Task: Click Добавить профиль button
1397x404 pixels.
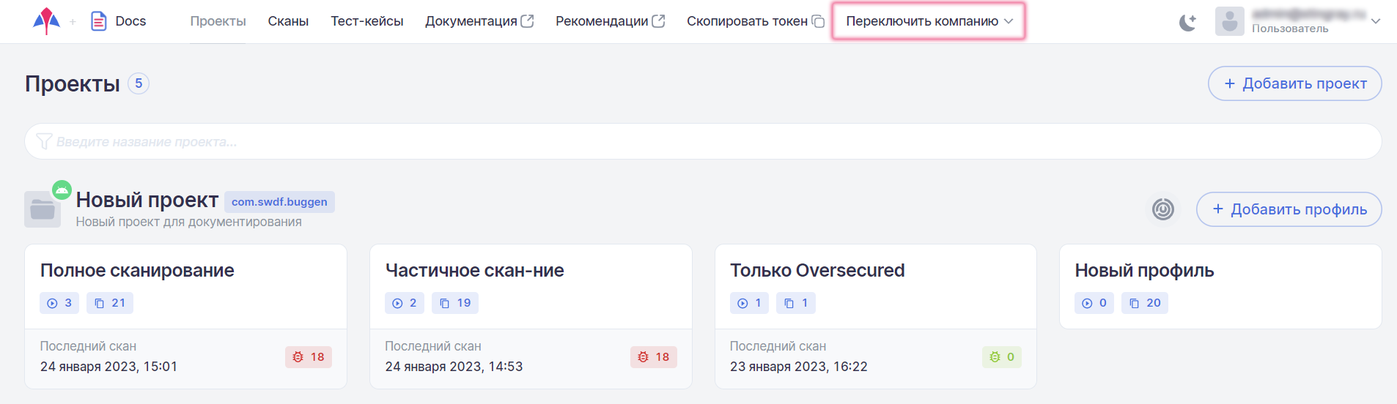Action: [1289, 209]
